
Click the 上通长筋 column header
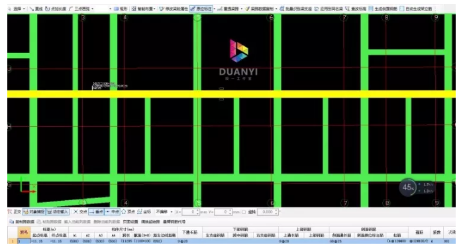(291, 235)
